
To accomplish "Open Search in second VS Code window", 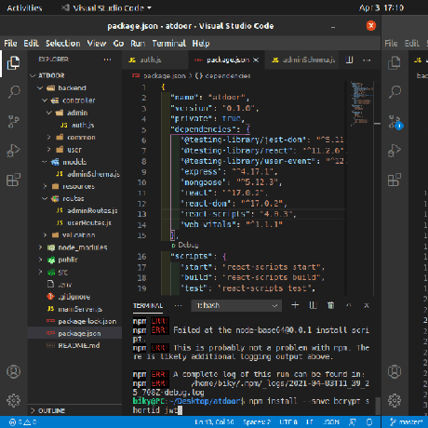I will [395, 92].
